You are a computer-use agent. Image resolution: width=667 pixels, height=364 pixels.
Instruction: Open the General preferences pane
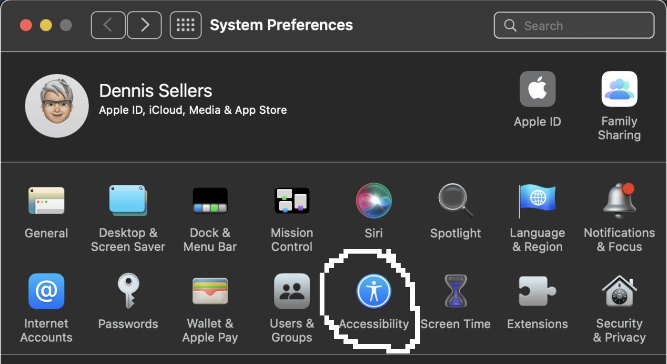(x=46, y=201)
